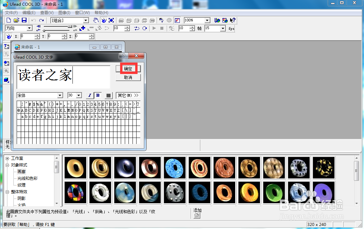Click the frame count spinner up arrow
The width and height of the screenshot is (364, 229).
point(192,27)
